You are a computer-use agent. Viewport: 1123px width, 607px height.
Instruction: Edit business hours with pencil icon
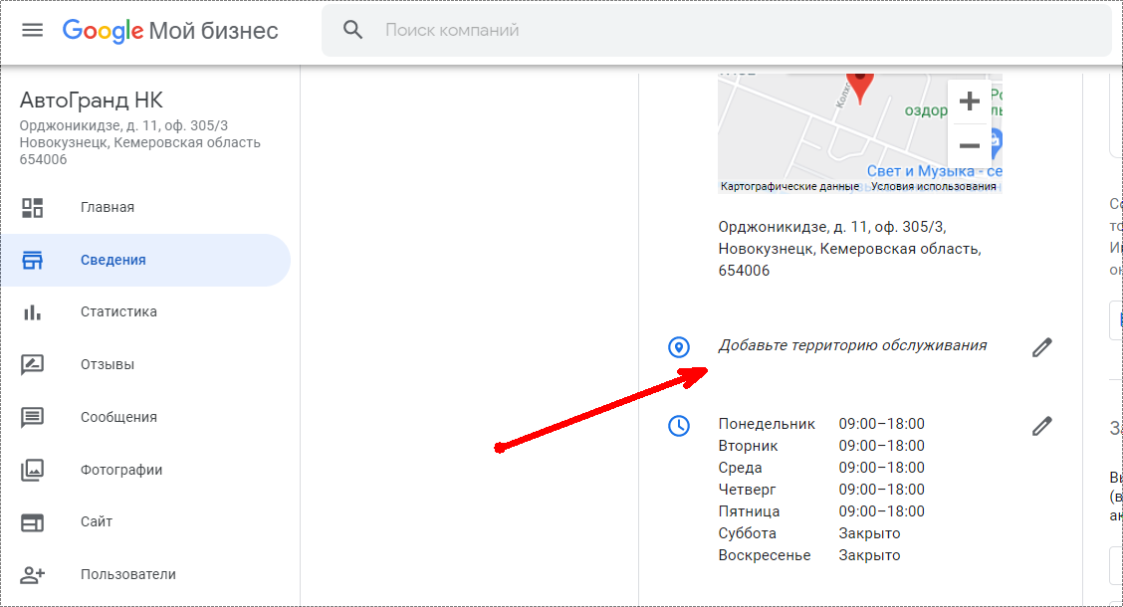point(1042,426)
